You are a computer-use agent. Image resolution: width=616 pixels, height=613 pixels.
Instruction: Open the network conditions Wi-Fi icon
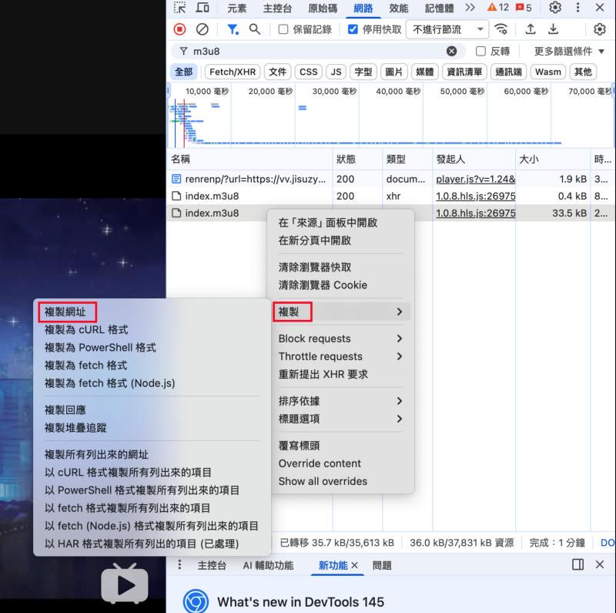pyautogui.click(x=501, y=29)
